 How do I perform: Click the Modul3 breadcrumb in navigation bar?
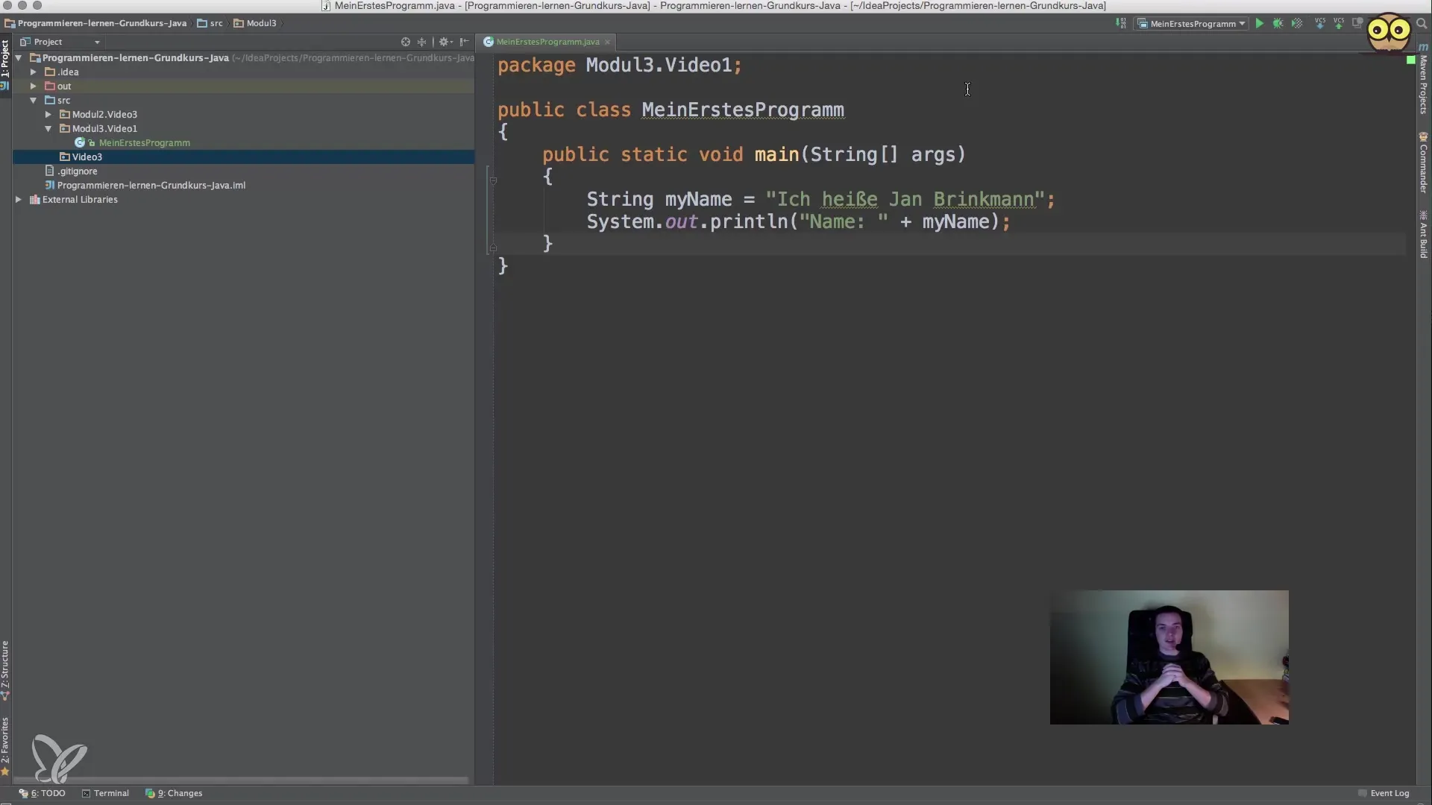pos(255,23)
